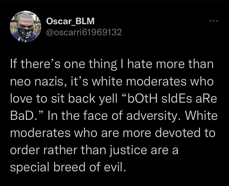The image size is (229, 186).
Task: Click the phrase "special breed of evil."
Action: point(67,168)
